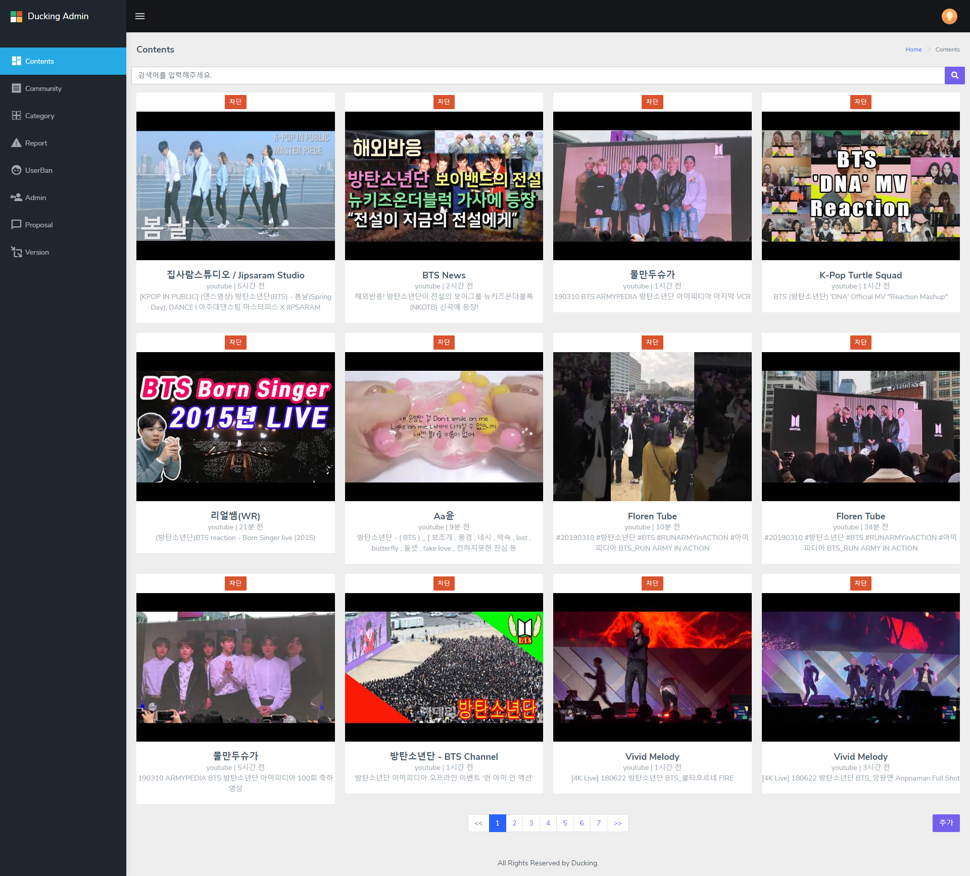The height and width of the screenshot is (876, 970).
Task: Click the Contents grid icon in sidebar
Action: [x=16, y=61]
